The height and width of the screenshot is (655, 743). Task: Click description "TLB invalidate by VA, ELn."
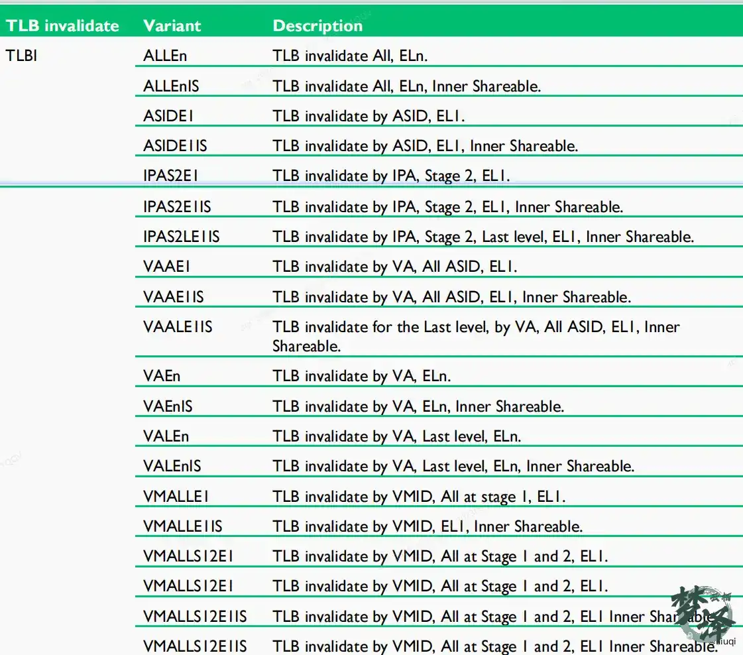[361, 377]
